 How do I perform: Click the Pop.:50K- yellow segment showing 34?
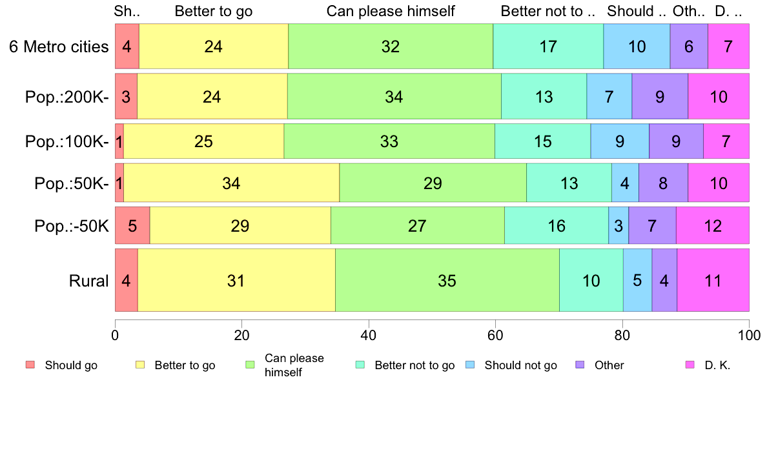[231, 183]
